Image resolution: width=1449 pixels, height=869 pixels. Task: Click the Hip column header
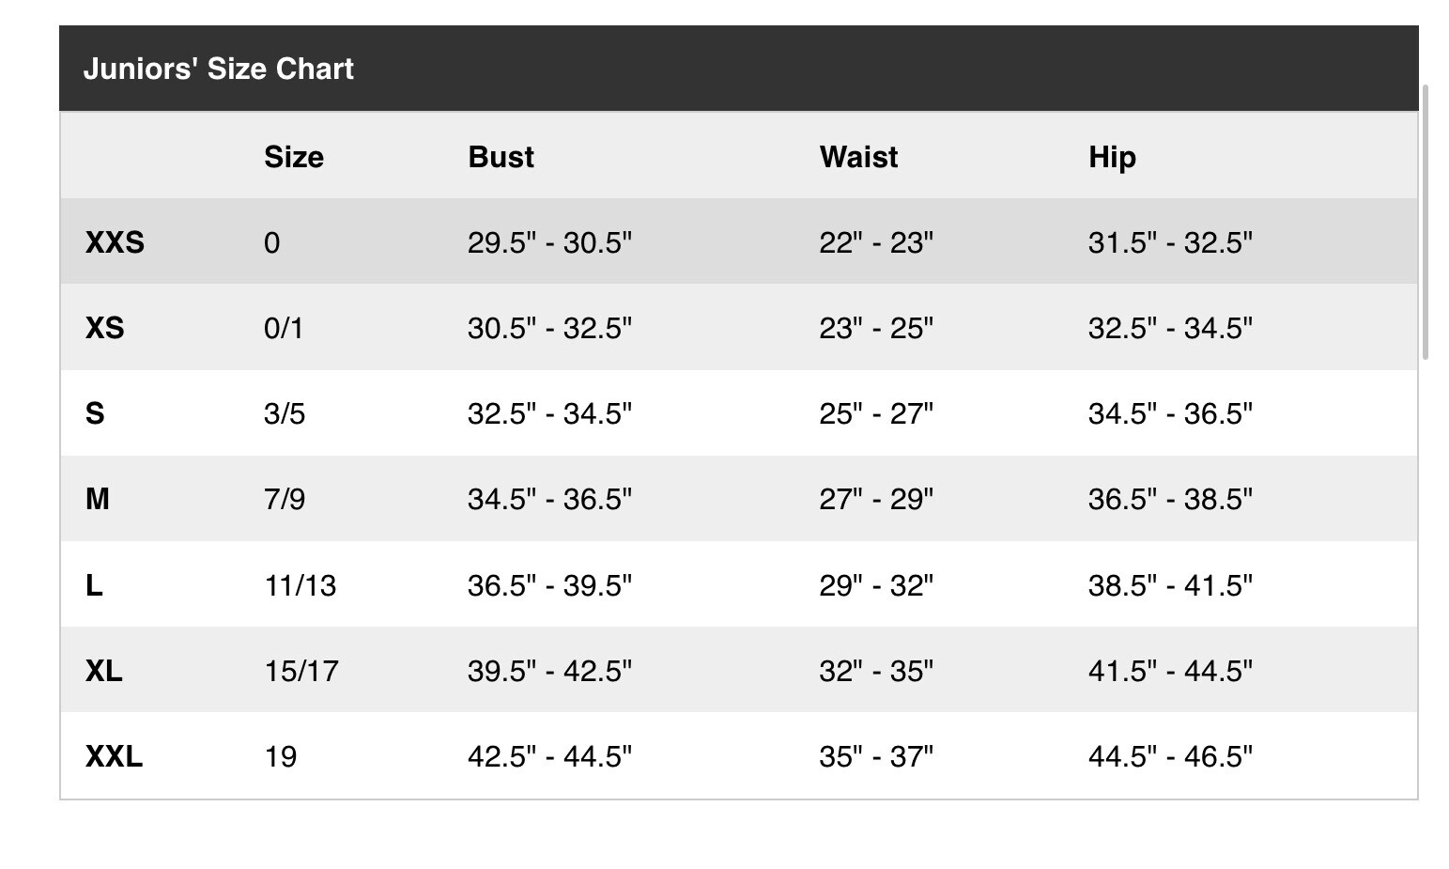pyautogui.click(x=1112, y=157)
